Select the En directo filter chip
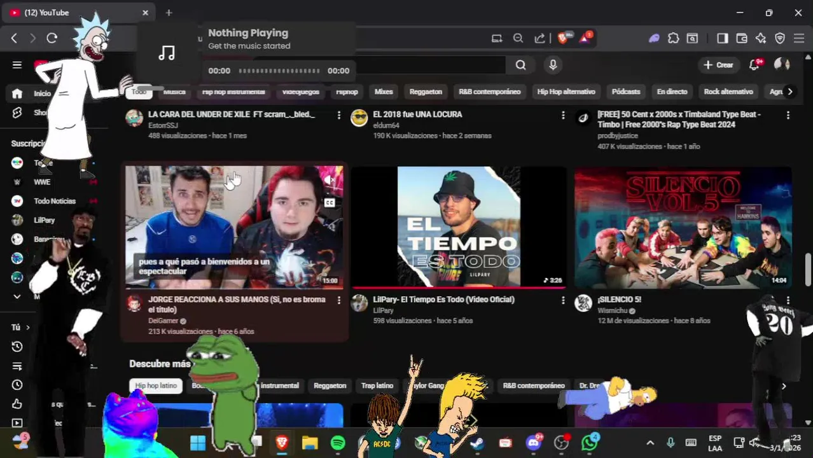 (672, 92)
